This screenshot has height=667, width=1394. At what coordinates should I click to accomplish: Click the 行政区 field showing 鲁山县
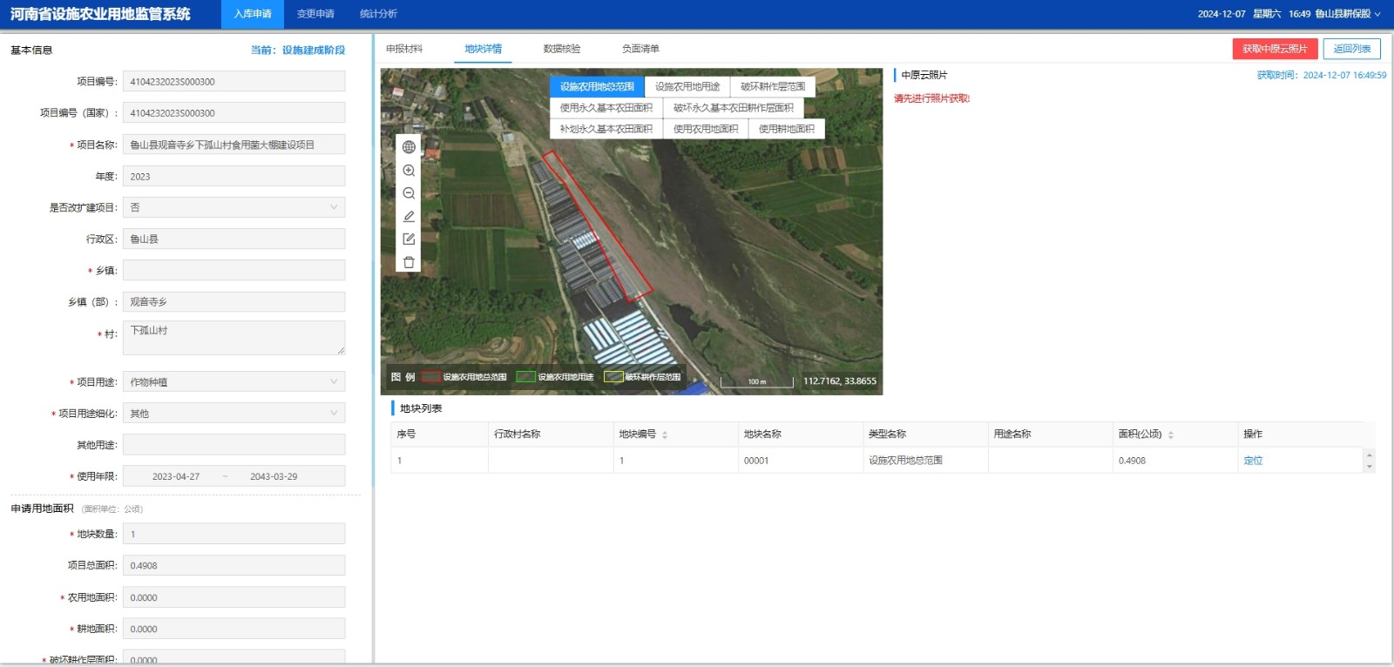click(233, 239)
